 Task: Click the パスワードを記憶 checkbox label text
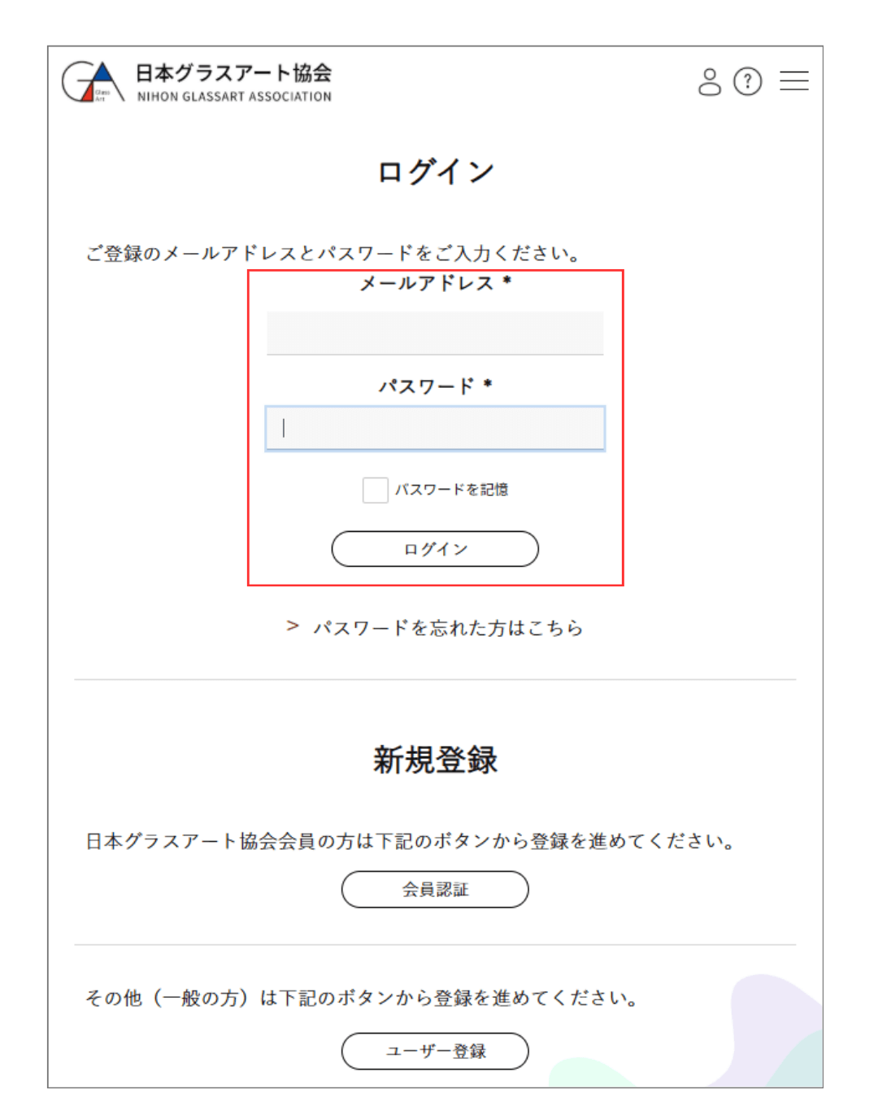tap(452, 490)
